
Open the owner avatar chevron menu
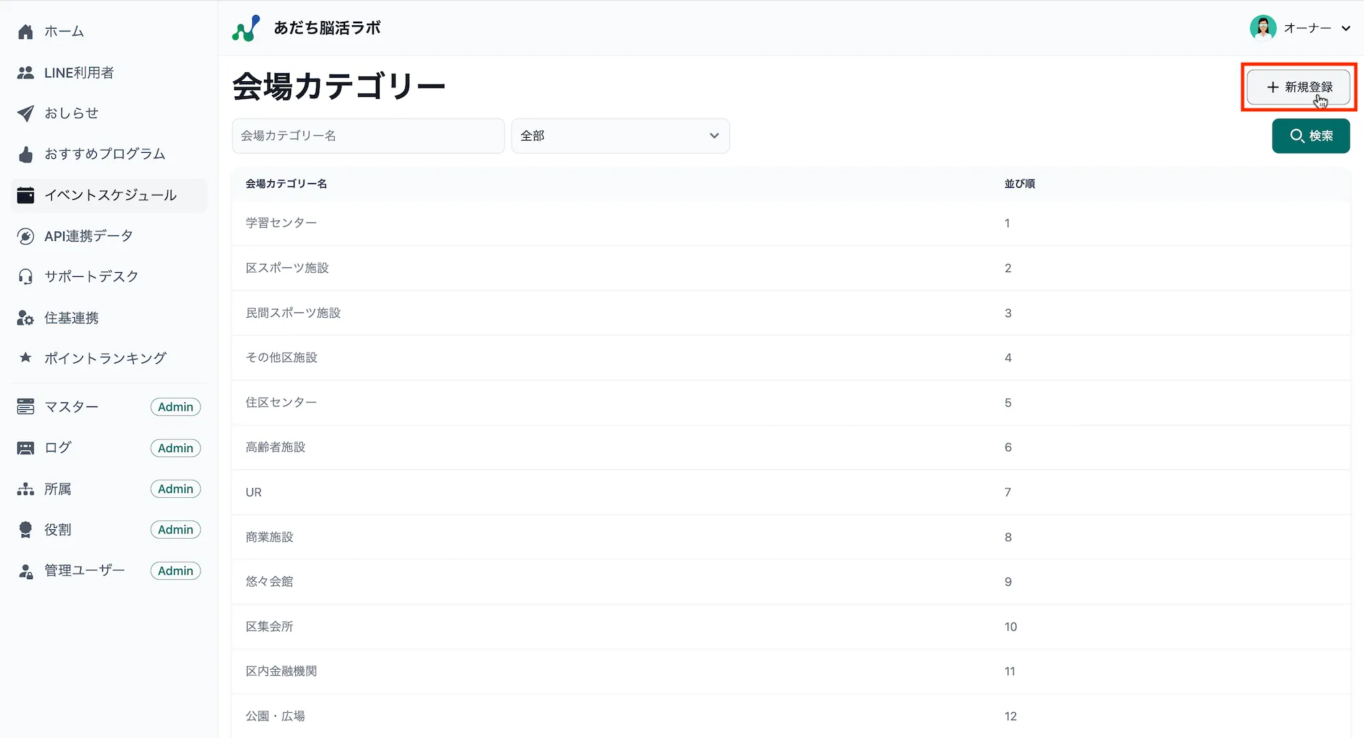tap(1347, 28)
